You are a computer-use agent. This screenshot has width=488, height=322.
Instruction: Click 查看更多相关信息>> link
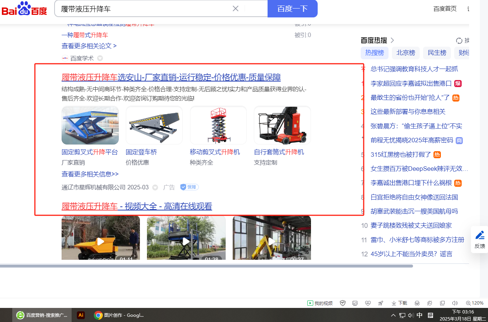(90, 174)
